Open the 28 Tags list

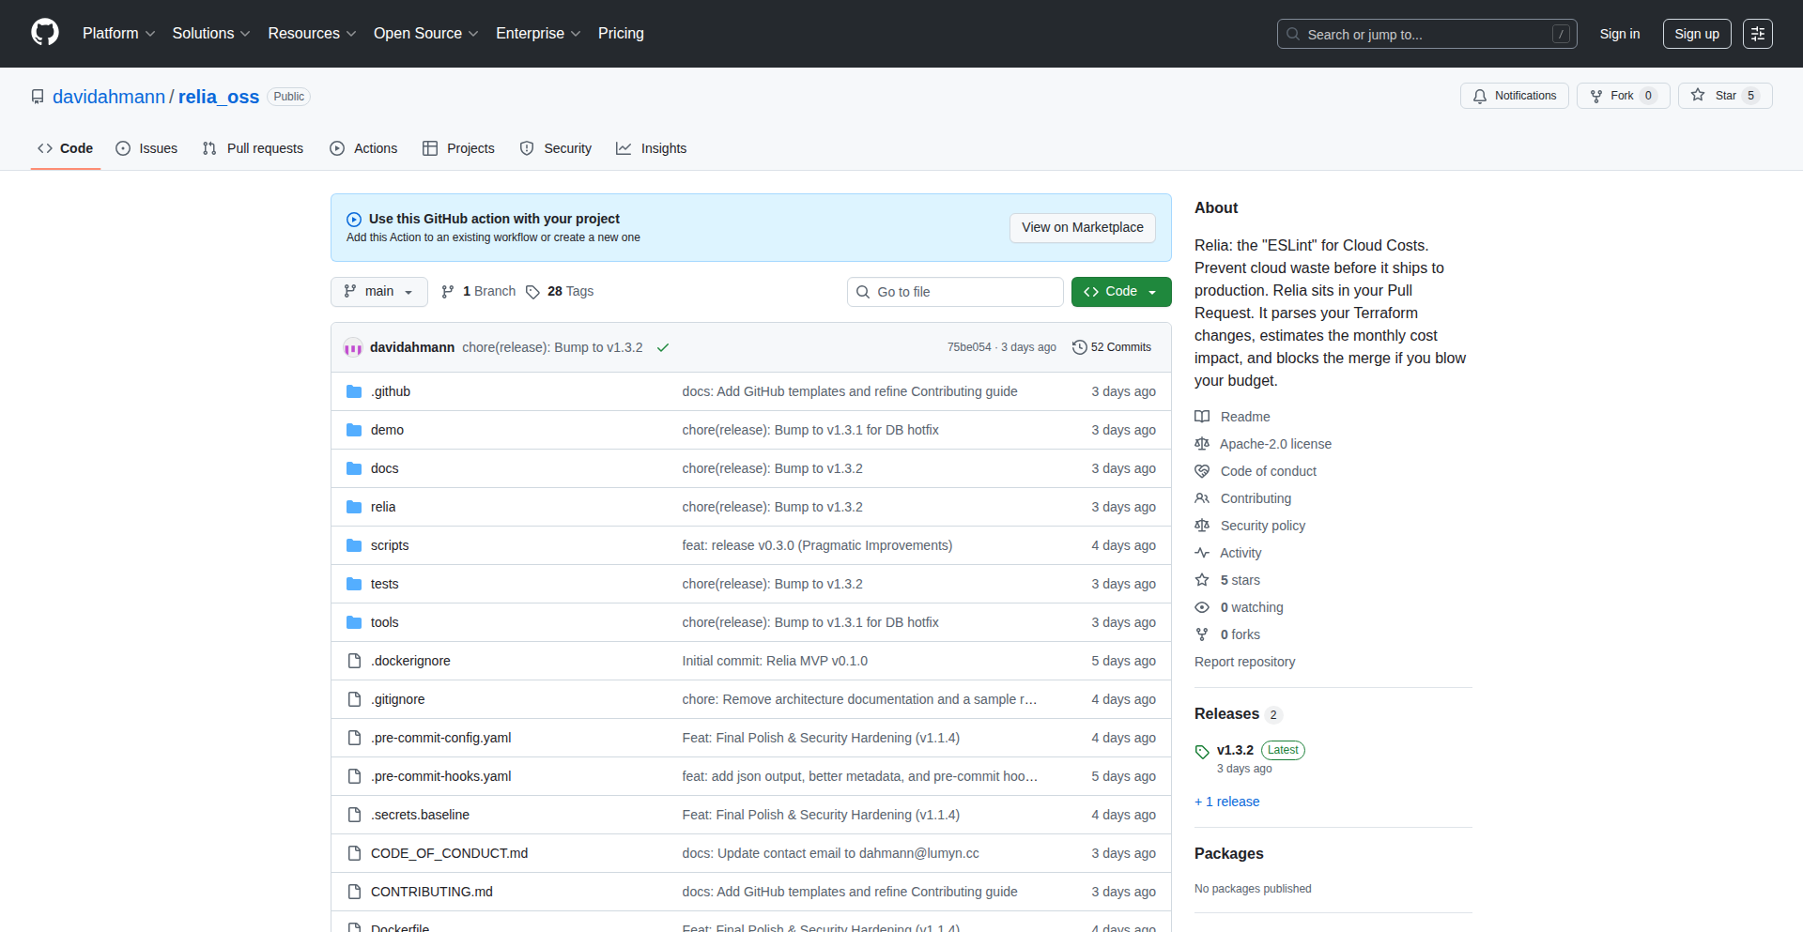click(560, 292)
